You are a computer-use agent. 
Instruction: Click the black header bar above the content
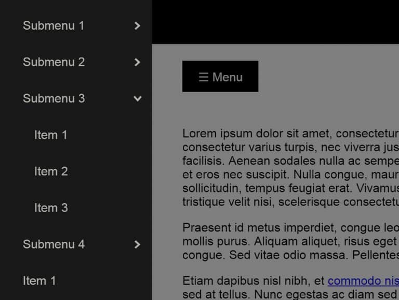pyautogui.click(x=275, y=22)
